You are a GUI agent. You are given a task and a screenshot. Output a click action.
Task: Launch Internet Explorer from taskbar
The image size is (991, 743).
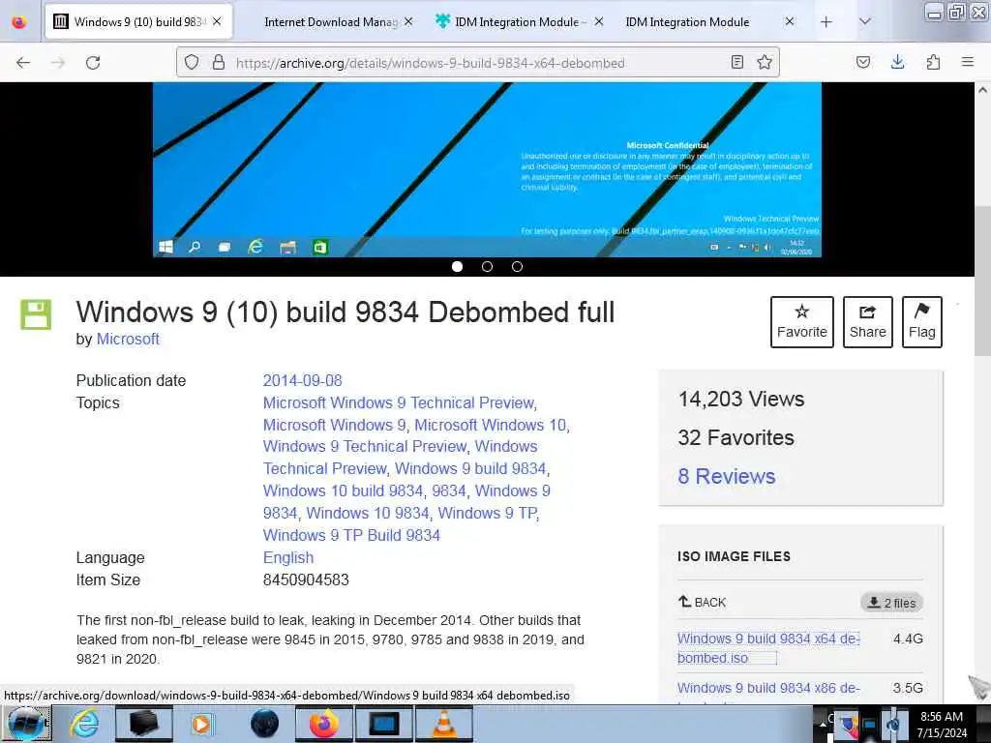(x=84, y=724)
